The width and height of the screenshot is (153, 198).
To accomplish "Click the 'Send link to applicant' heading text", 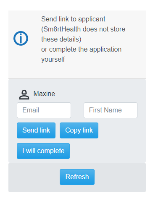I will 73,19.
